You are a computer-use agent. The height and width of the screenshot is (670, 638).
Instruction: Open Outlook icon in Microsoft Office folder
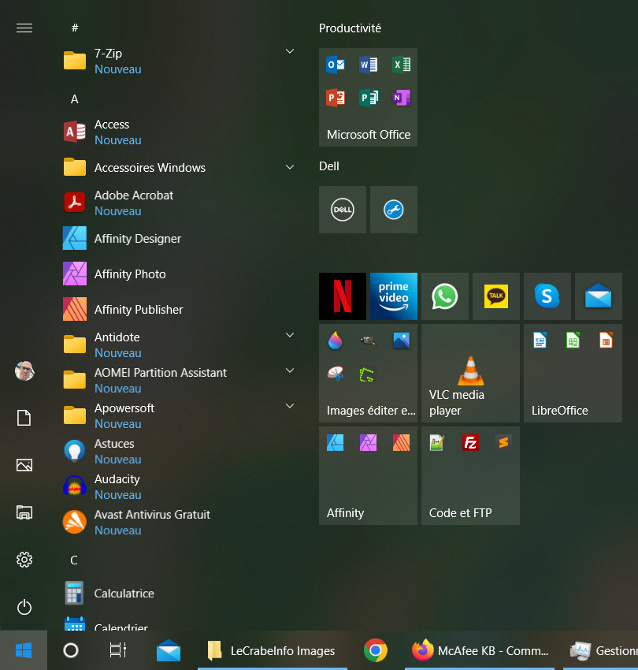coord(336,65)
